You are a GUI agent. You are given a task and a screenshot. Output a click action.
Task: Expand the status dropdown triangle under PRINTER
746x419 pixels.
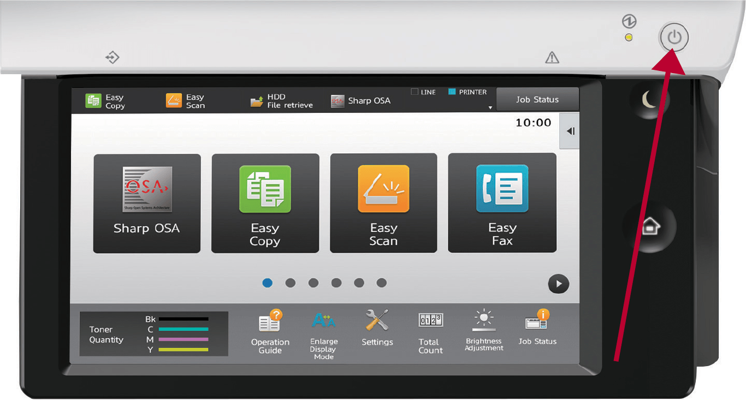490,107
